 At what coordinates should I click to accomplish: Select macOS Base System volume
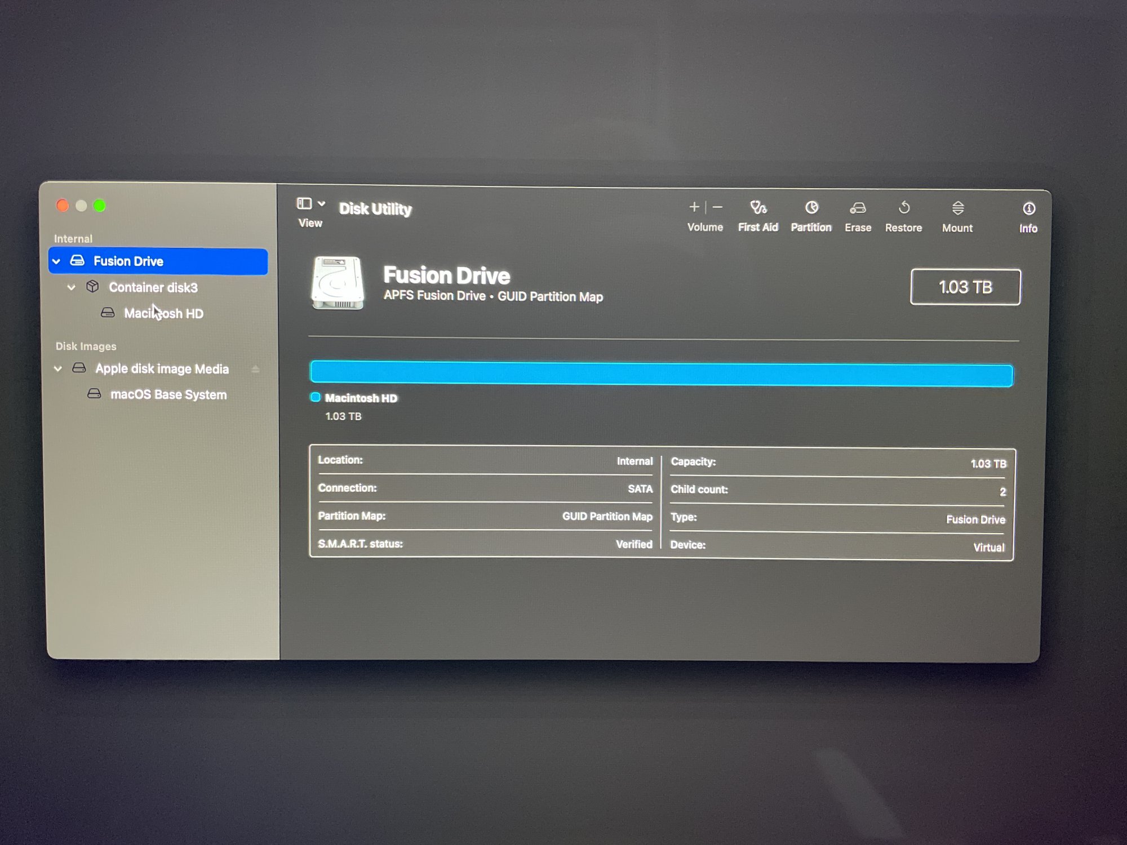pyautogui.click(x=168, y=394)
